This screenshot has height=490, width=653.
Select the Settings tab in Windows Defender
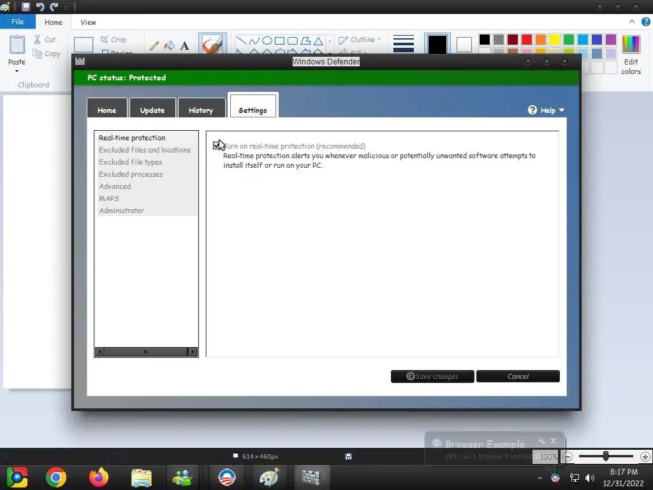pyautogui.click(x=253, y=107)
